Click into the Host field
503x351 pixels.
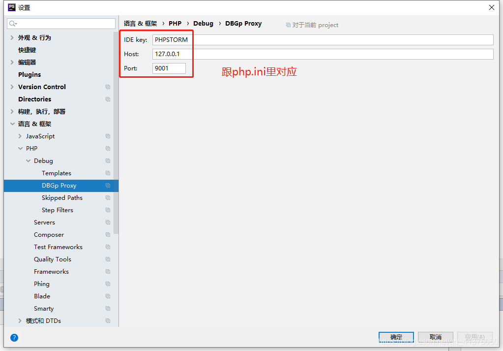(x=323, y=54)
